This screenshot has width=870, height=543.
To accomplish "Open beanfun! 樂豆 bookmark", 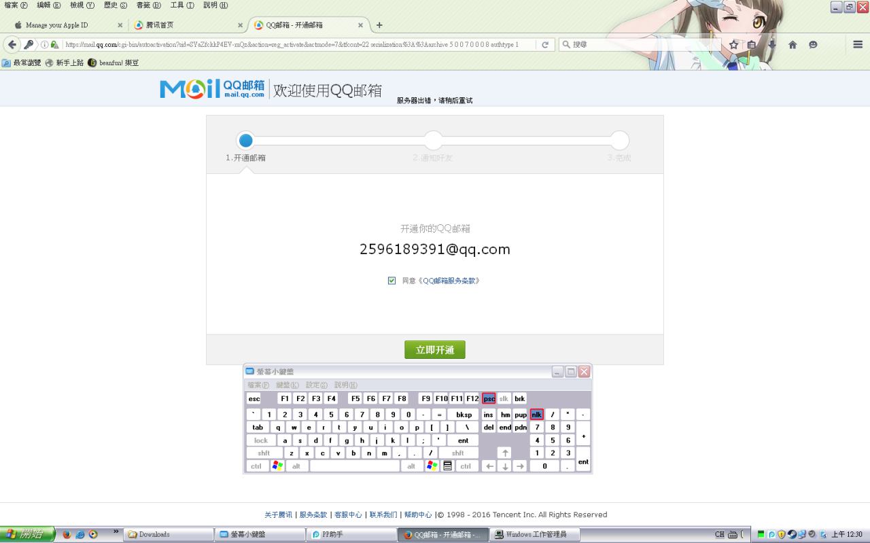I will click(114, 63).
